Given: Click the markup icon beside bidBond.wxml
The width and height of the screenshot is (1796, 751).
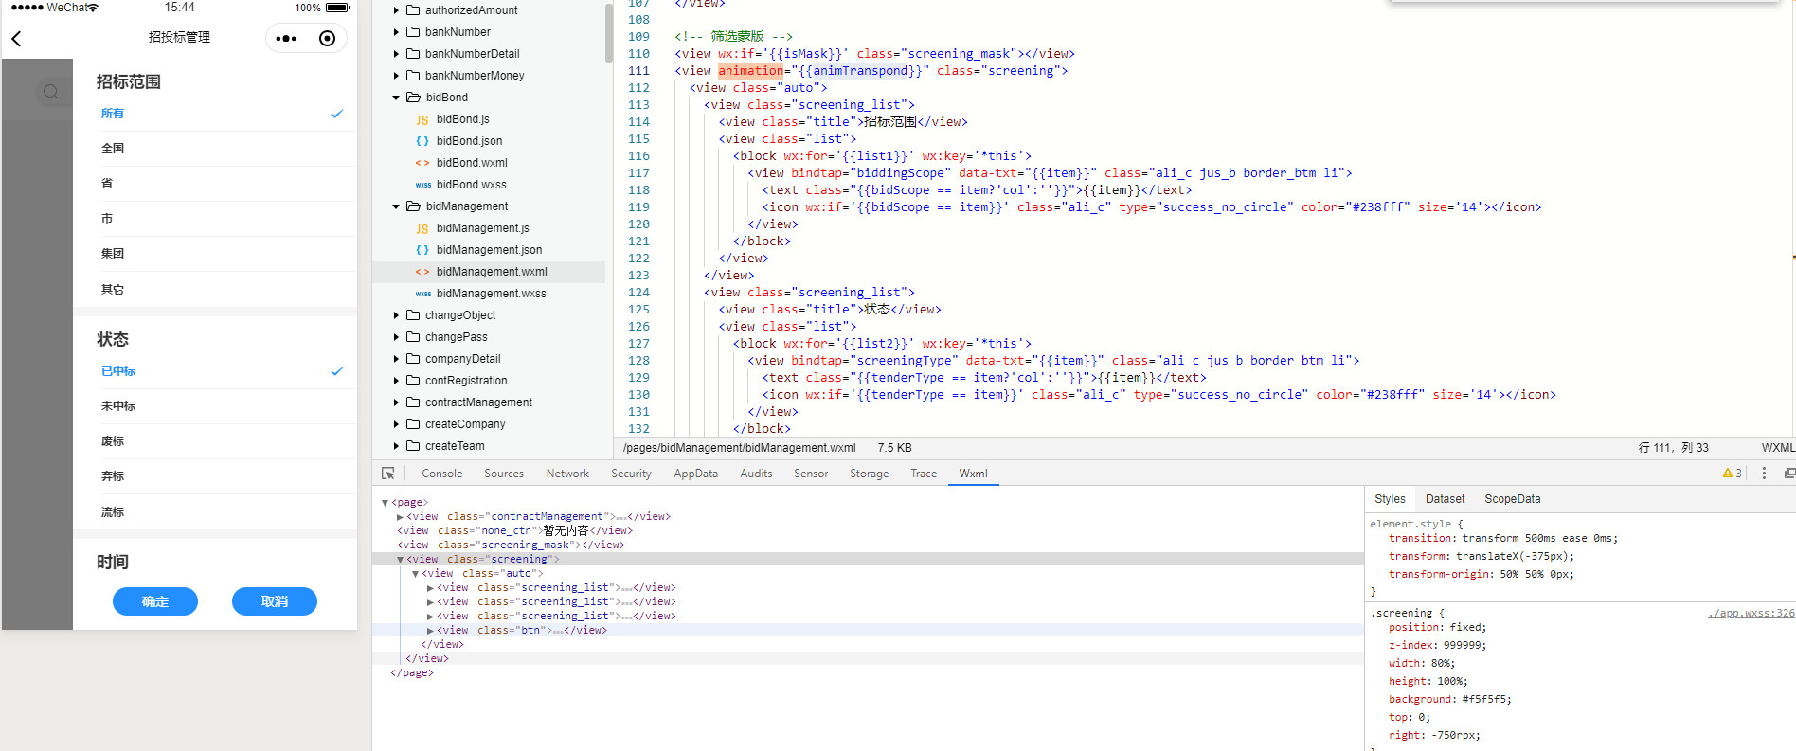Looking at the screenshot, I should point(422,164).
